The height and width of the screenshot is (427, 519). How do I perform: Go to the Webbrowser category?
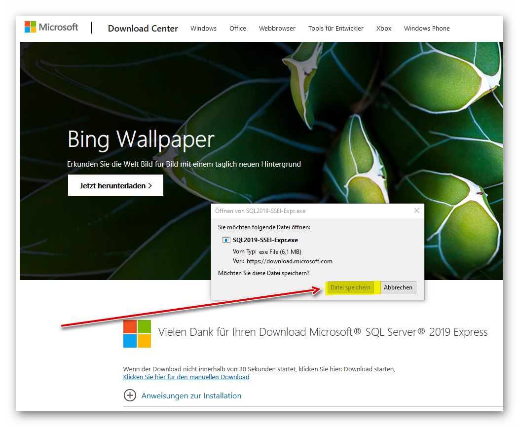tap(277, 29)
